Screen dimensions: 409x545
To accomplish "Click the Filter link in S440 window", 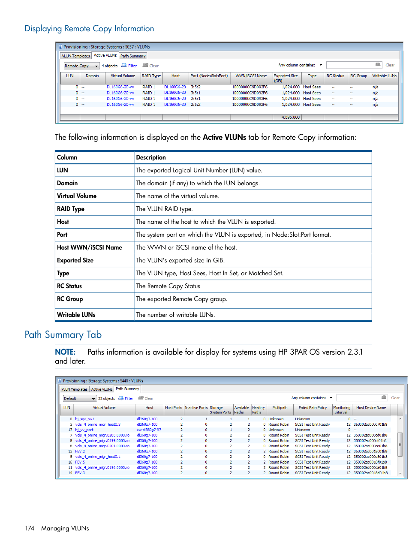I will (129, 398).
